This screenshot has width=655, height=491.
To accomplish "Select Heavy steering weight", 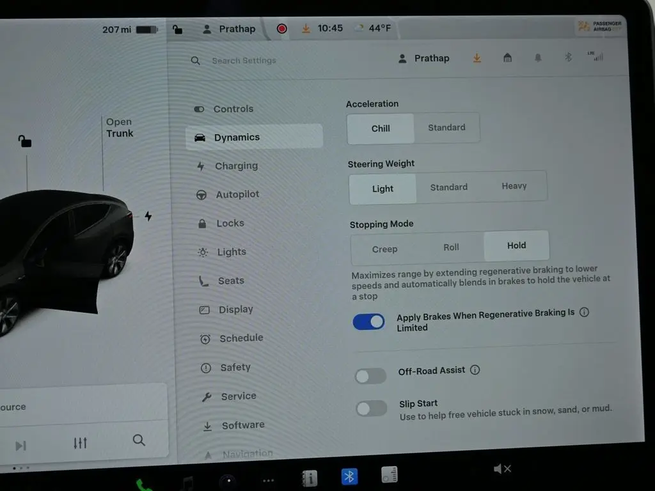I will pyautogui.click(x=514, y=187).
